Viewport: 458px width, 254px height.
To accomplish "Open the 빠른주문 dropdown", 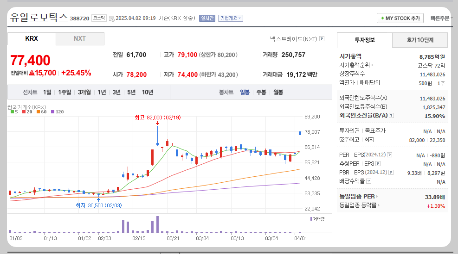I will 441,18.
